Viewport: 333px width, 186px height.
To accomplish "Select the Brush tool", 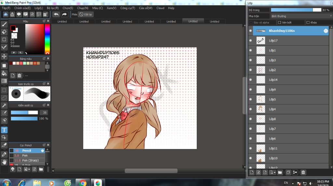I will 4,24.
